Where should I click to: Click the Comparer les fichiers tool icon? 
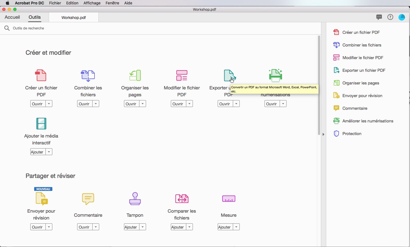tap(182, 198)
